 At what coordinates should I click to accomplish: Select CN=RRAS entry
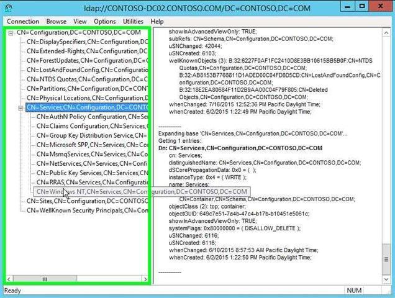click(92, 182)
